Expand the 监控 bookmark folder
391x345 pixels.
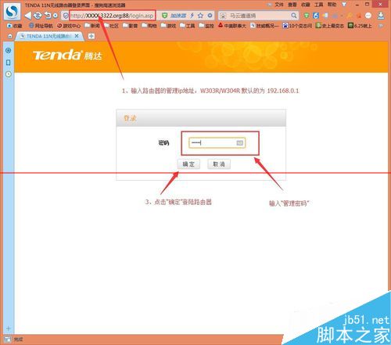(x=206, y=26)
